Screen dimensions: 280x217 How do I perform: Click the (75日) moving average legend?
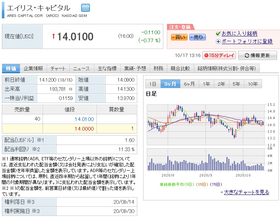click(216, 184)
